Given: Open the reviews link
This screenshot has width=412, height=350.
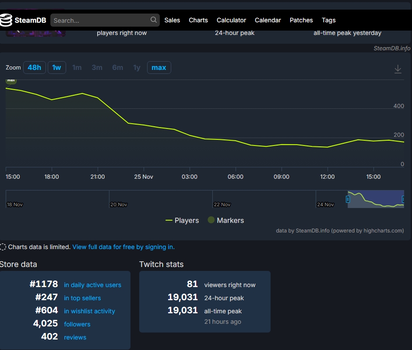Looking at the screenshot, I should (75, 337).
